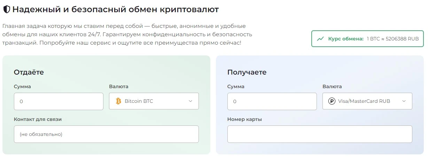This screenshot has height=161, width=428.
Task: Click the green trending chart icon
Action: [x=320, y=39]
